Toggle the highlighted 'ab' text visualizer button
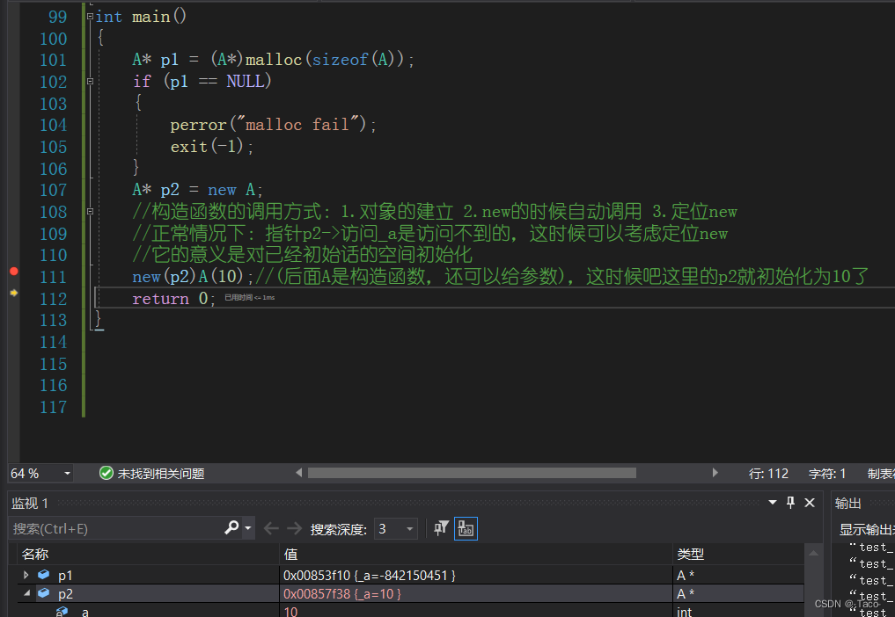The image size is (895, 617). pos(466,528)
